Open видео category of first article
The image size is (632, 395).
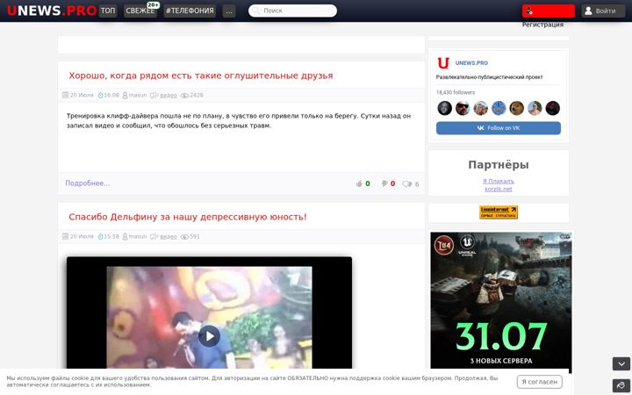tap(169, 95)
